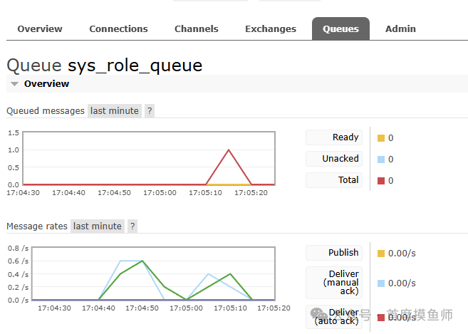Open the Admin tab
This screenshot has width=468, height=334.
[400, 29]
